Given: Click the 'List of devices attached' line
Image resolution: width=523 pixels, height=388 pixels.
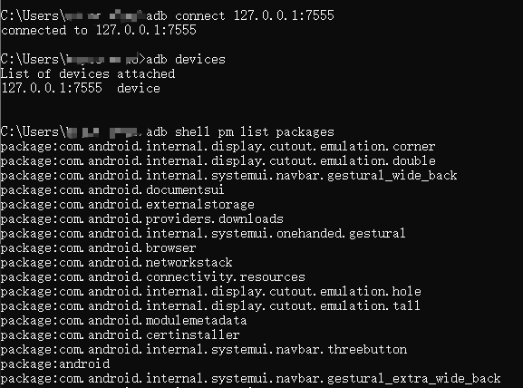Looking at the screenshot, I should point(88,73).
